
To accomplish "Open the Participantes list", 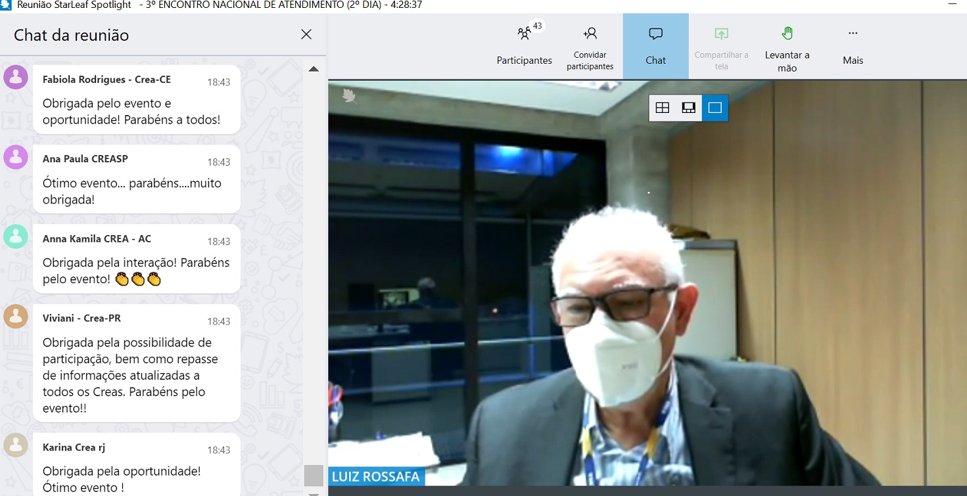I will [524, 46].
